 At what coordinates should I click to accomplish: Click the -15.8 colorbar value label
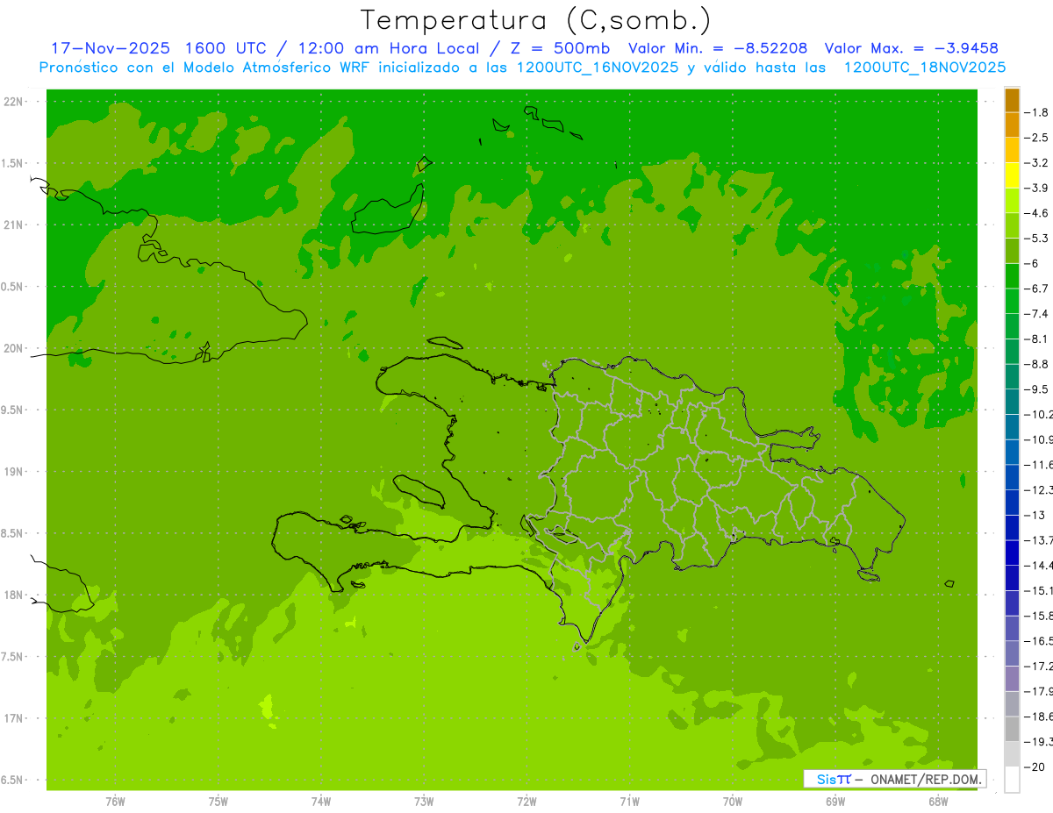(1039, 616)
